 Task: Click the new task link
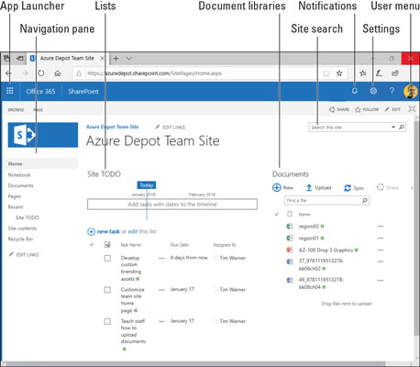click(108, 231)
